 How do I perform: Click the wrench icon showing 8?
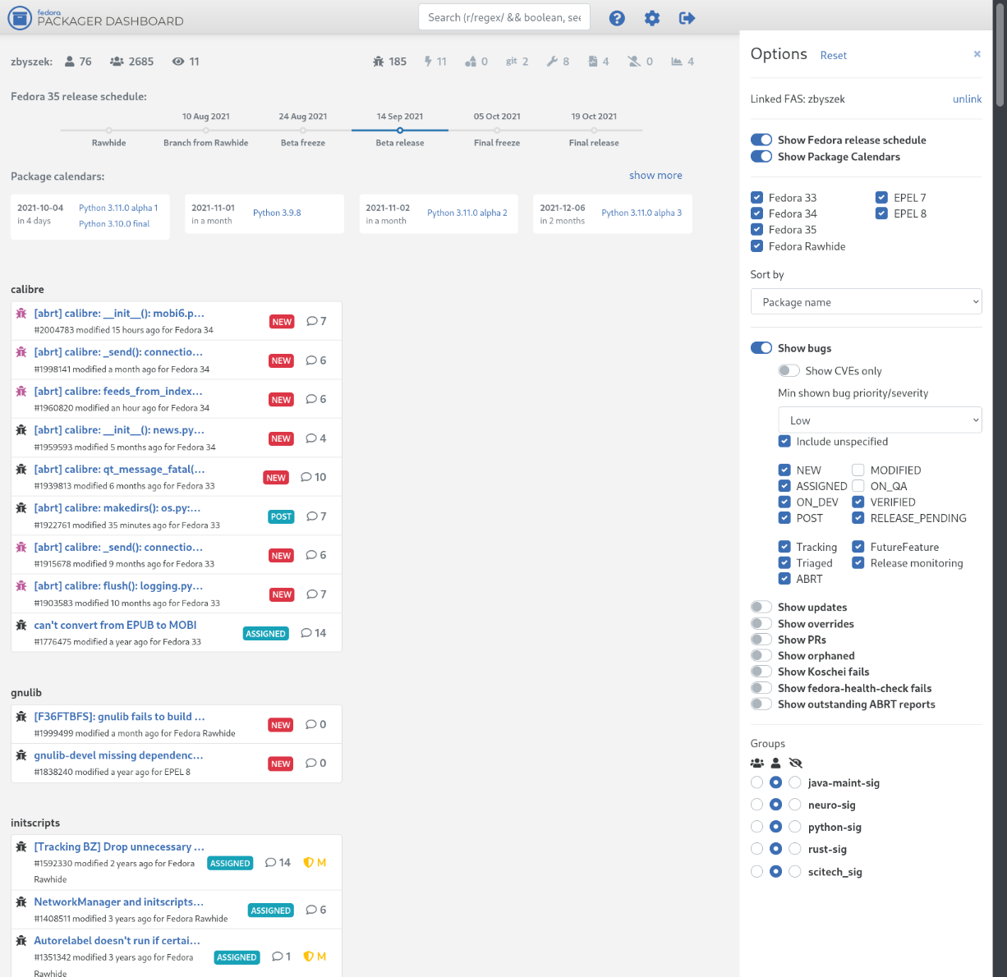[x=552, y=62]
